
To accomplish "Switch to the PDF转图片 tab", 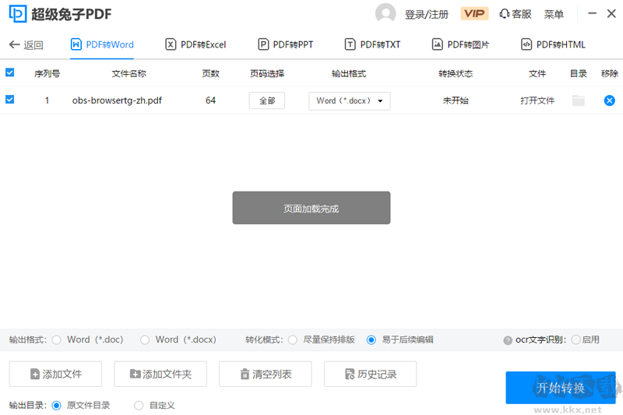I will 460,45.
